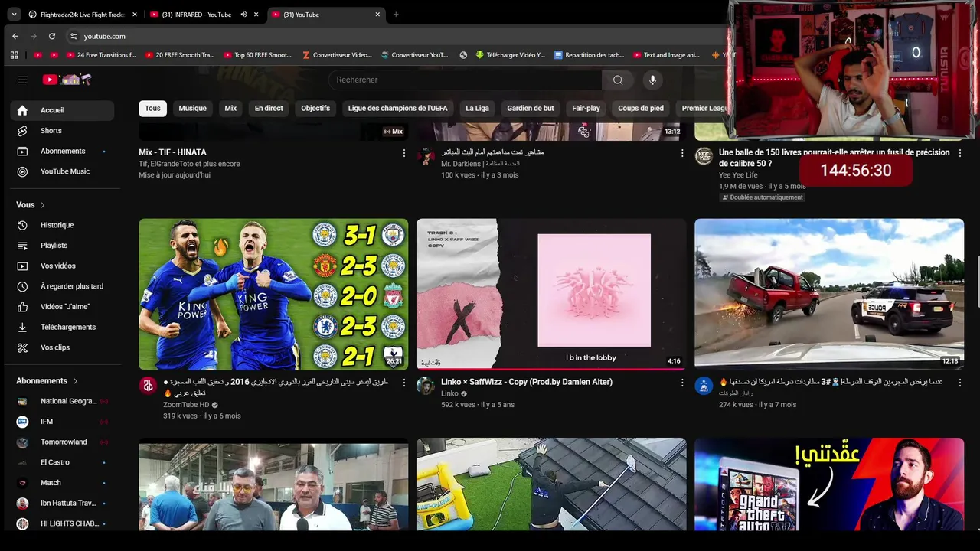Start voice search with microphone icon
Image resolution: width=980 pixels, height=551 pixels.
[x=652, y=80]
